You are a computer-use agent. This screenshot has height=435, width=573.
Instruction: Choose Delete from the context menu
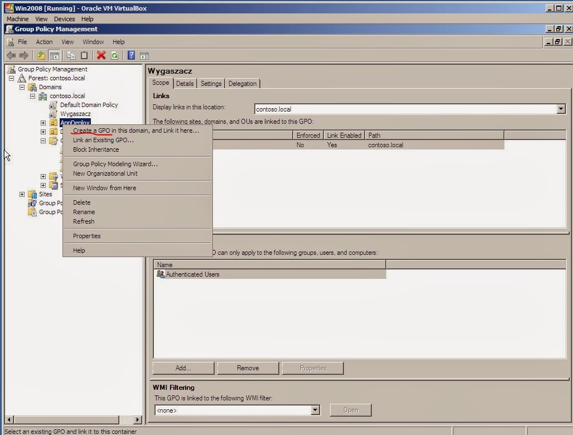81,202
